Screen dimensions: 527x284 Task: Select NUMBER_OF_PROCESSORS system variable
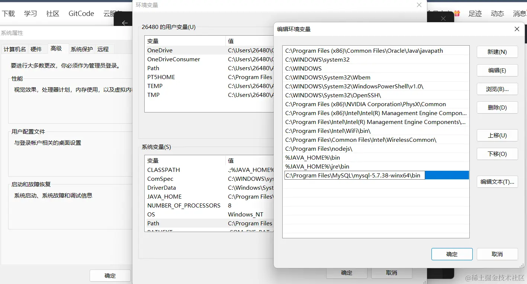point(209,206)
